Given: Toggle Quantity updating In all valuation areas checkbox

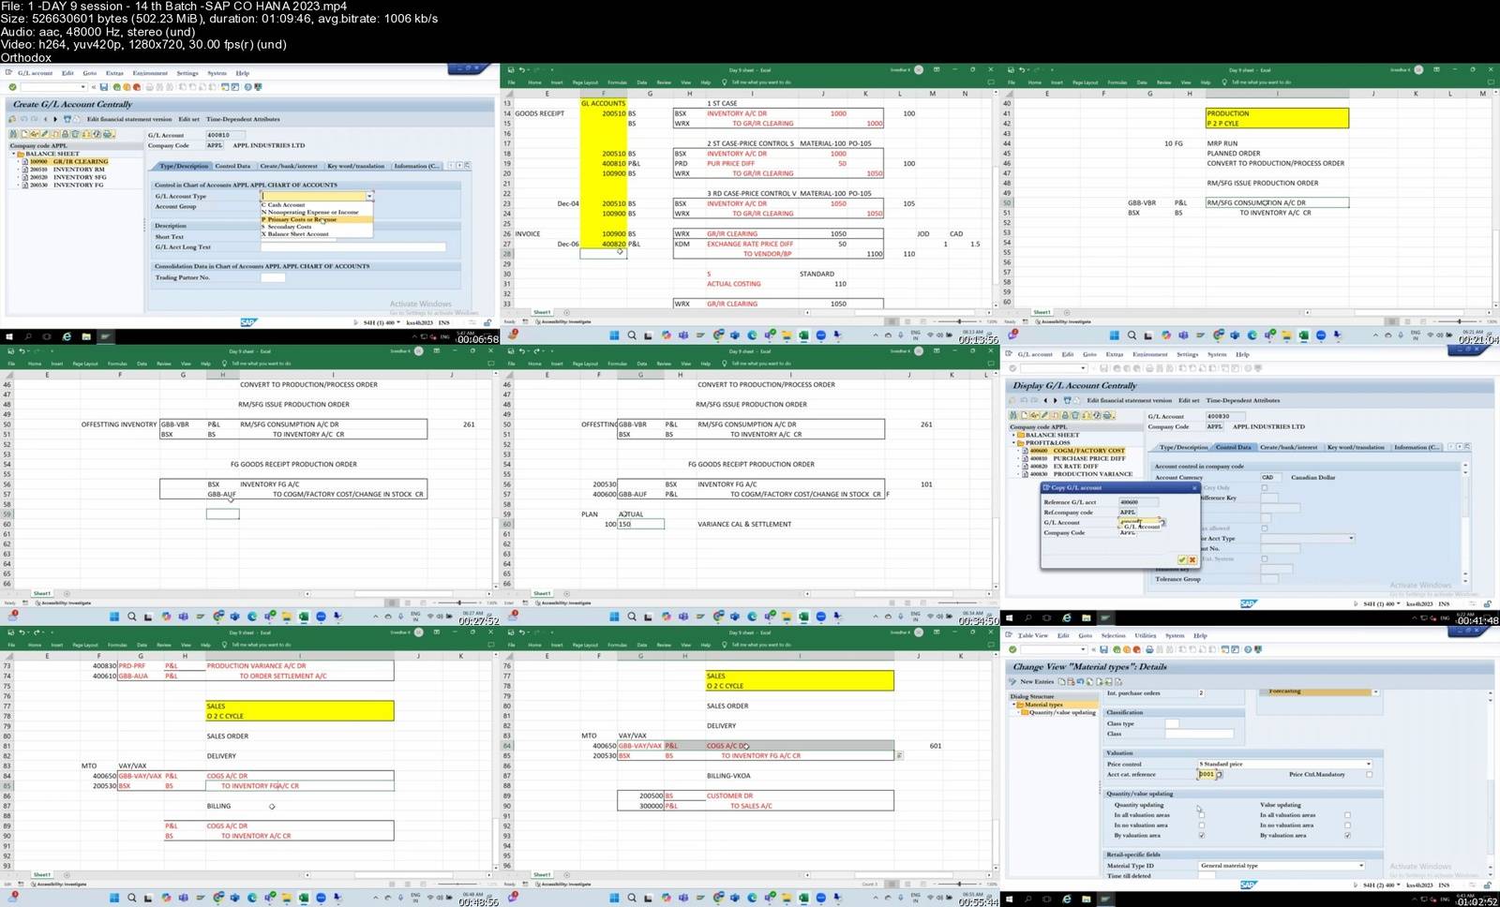Looking at the screenshot, I should 1202,815.
